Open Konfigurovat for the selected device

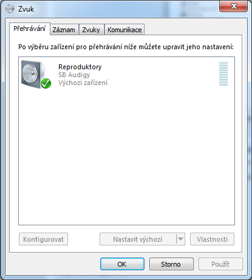43,239
